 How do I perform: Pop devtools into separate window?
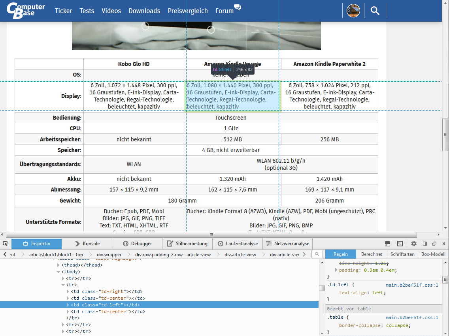(434, 244)
